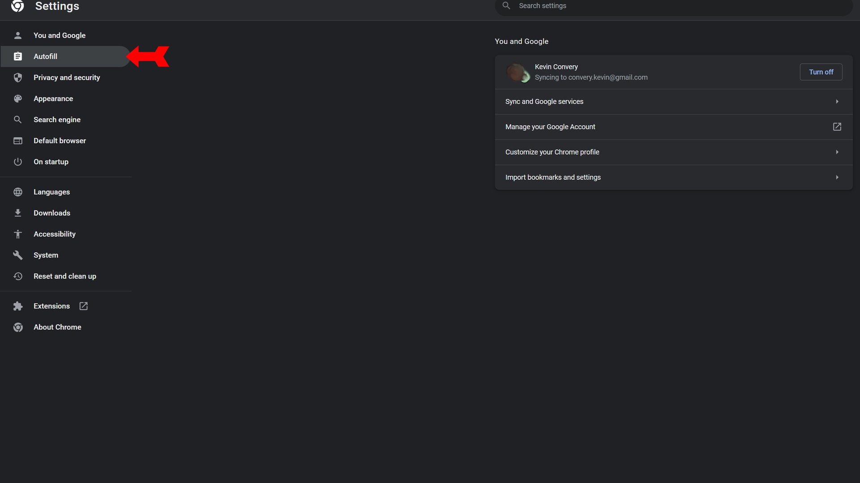Click the Search engine icon
Image resolution: width=860 pixels, height=483 pixels.
click(18, 119)
